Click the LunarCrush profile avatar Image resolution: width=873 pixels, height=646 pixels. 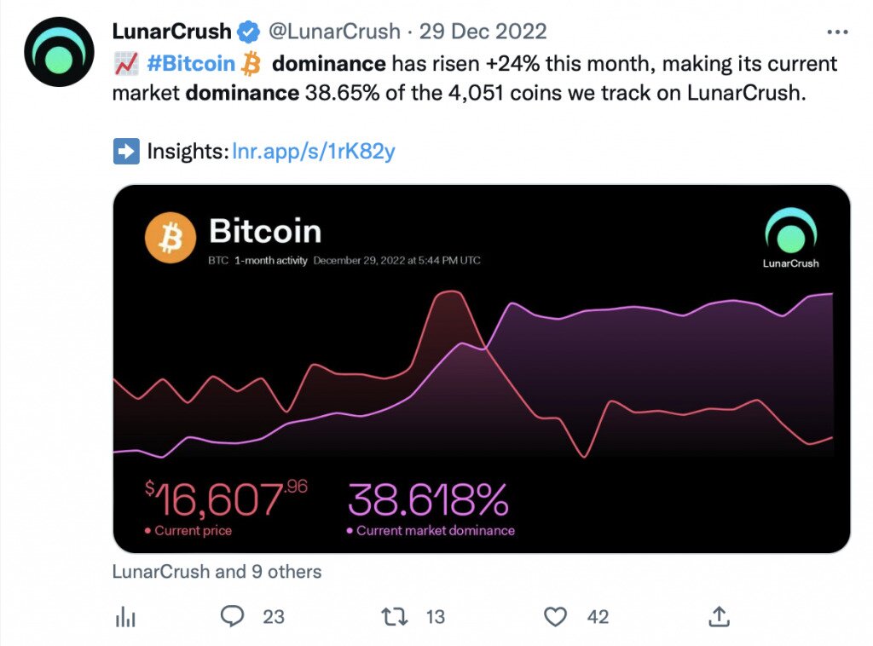(57, 52)
